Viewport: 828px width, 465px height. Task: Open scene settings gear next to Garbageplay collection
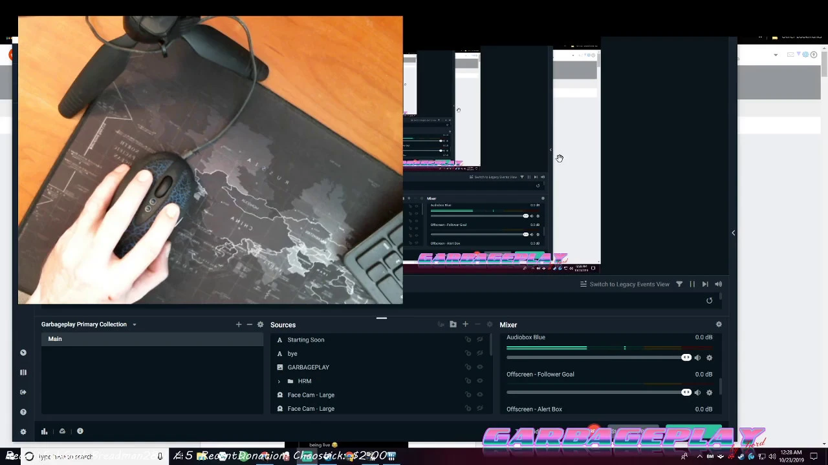[260, 324]
